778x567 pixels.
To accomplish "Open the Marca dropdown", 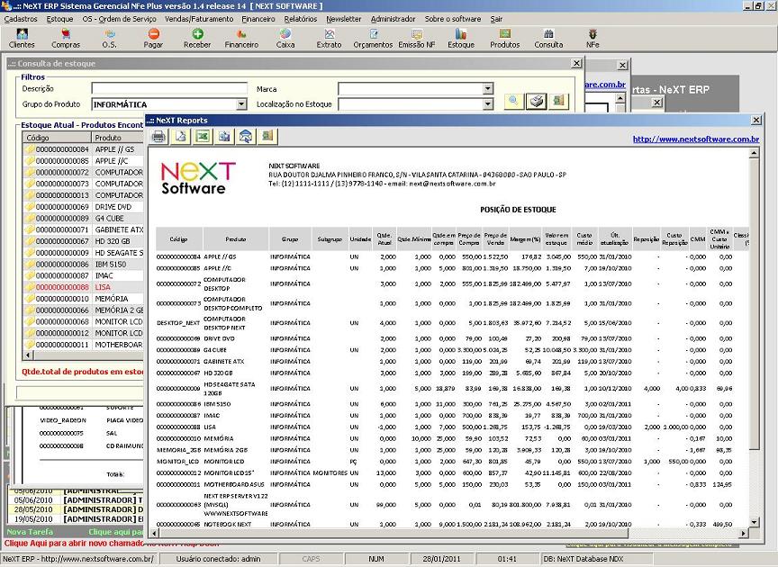I will pyautogui.click(x=485, y=87).
